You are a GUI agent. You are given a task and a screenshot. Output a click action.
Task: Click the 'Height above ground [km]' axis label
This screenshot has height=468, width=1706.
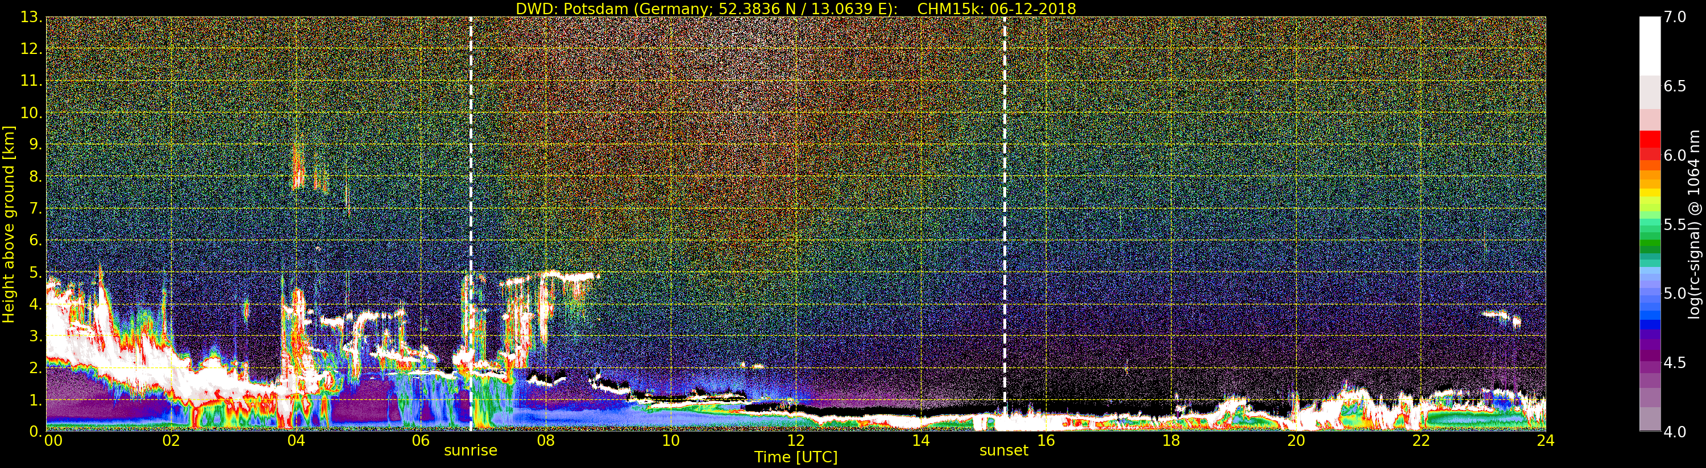pyautogui.click(x=9, y=224)
